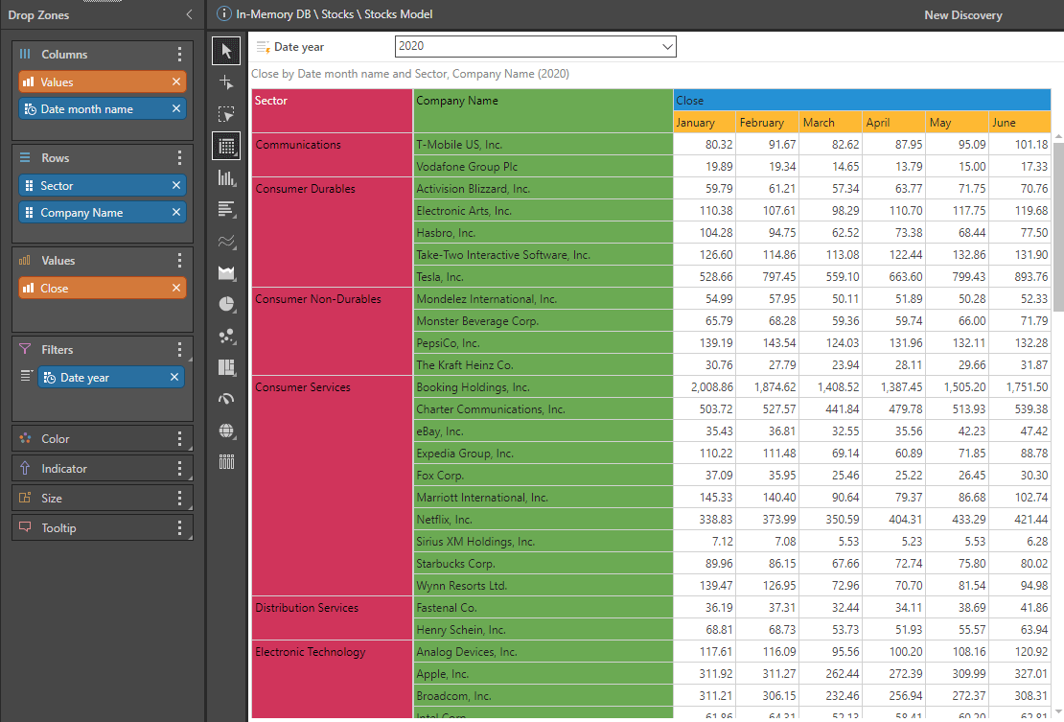Select the Consumer Services sector cell
This screenshot has width=1064, height=722.
(332, 486)
